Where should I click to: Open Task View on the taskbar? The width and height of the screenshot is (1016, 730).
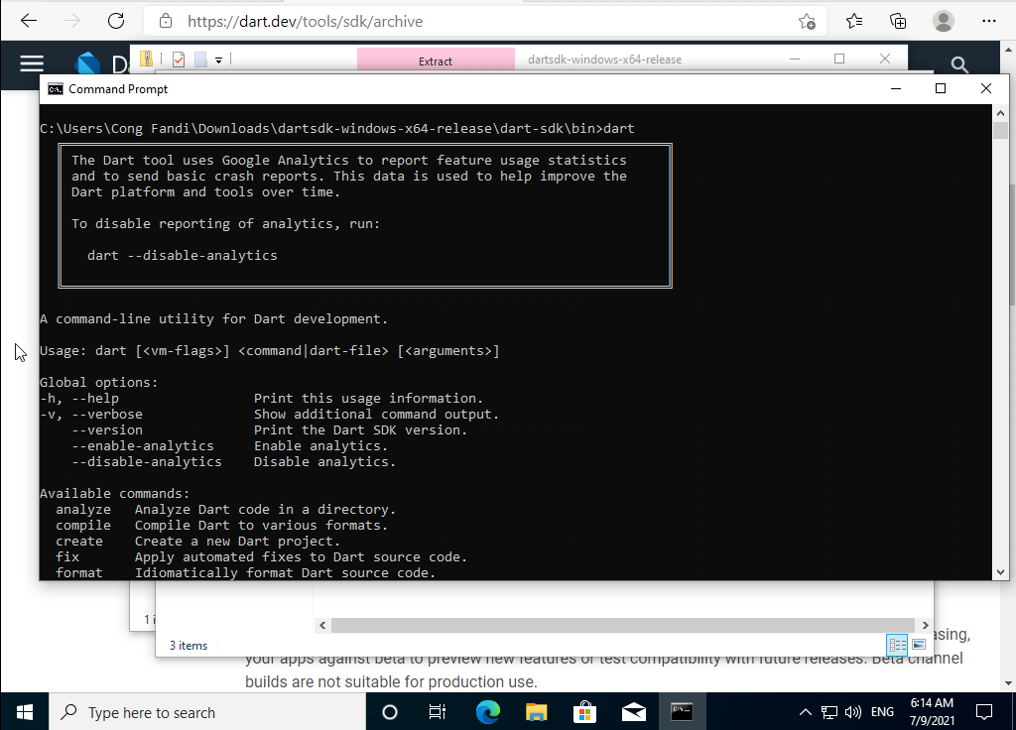[438, 712]
